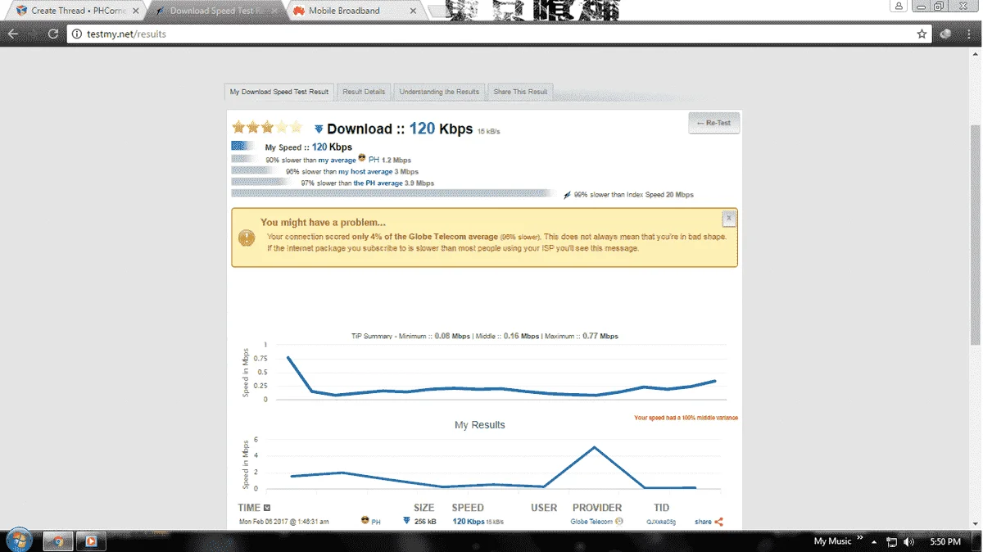This screenshot has width=983, height=552.
Task: Open Chrome from the taskbar
Action: coord(57,541)
